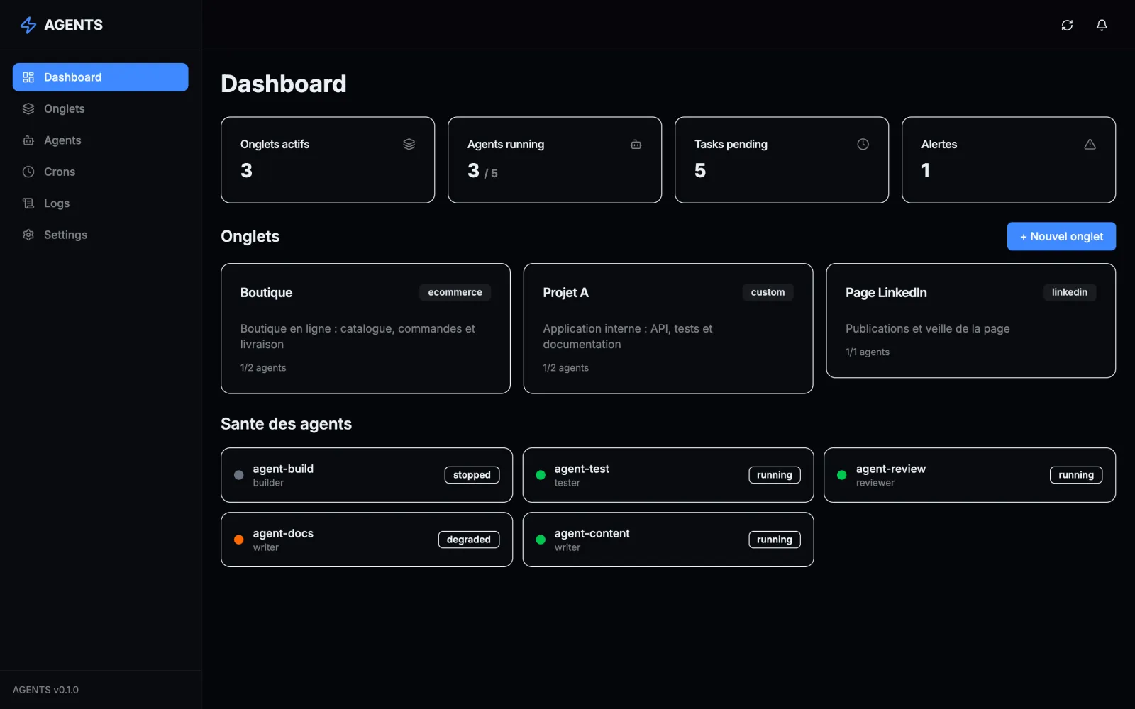Click the Dashboard grid icon in sidebar

(28, 77)
